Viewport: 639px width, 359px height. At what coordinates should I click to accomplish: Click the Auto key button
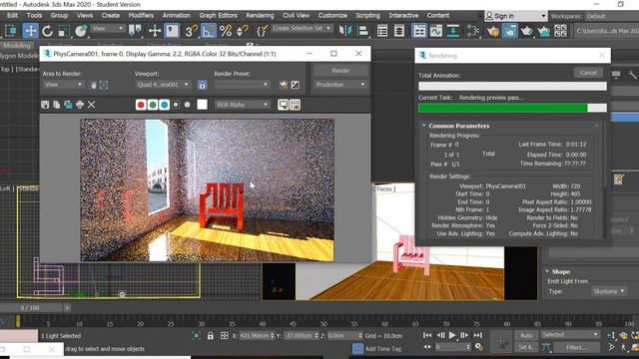point(526,335)
